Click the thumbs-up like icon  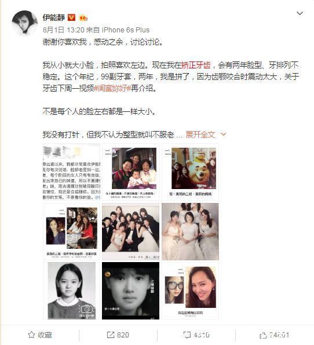coord(263,335)
